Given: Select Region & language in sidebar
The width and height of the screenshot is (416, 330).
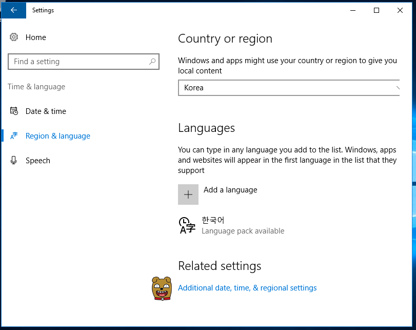Looking at the screenshot, I should click(58, 136).
